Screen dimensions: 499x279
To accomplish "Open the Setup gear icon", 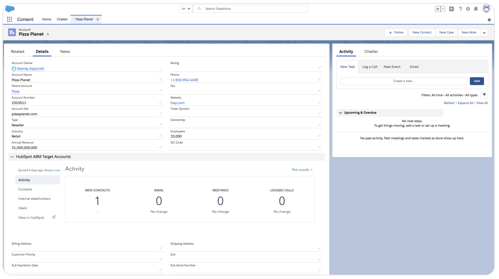I will tap(468, 9).
